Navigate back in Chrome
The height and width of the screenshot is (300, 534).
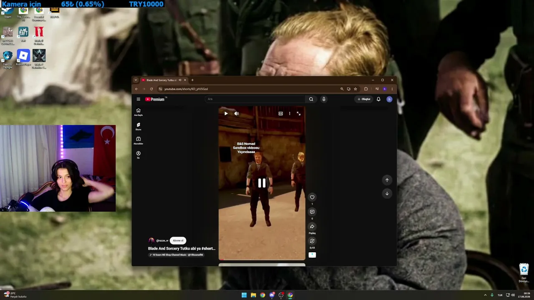pos(136,89)
